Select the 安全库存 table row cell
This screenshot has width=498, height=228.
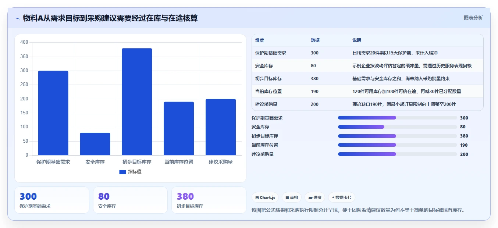click(x=264, y=66)
